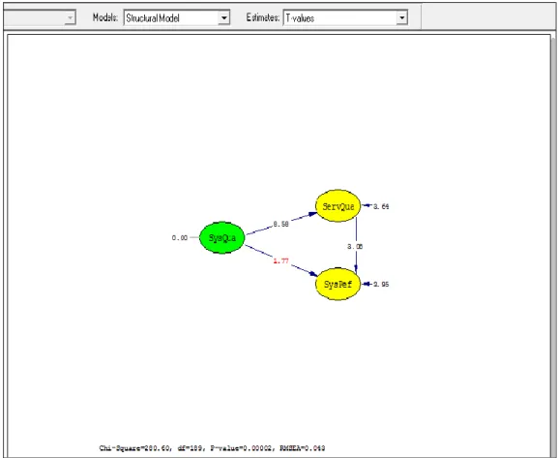The height and width of the screenshot is (458, 558).
Task: Click the 0.00 value beside SysQua
Action: 179,238
